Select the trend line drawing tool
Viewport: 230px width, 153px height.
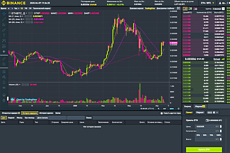pos(4,19)
